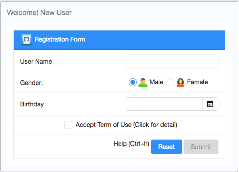
Task: Click the female avatar icon
Action: [x=180, y=82]
